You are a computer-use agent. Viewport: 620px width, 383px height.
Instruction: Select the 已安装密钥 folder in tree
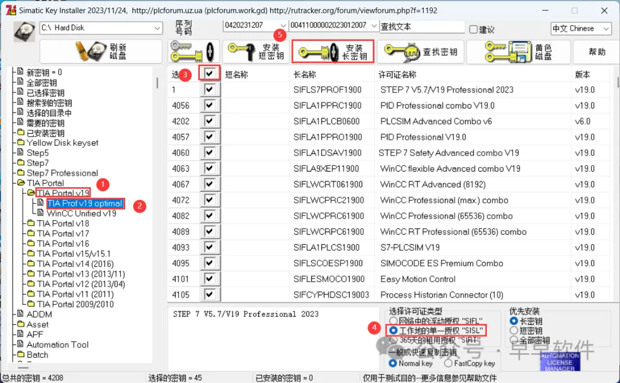pos(45,133)
